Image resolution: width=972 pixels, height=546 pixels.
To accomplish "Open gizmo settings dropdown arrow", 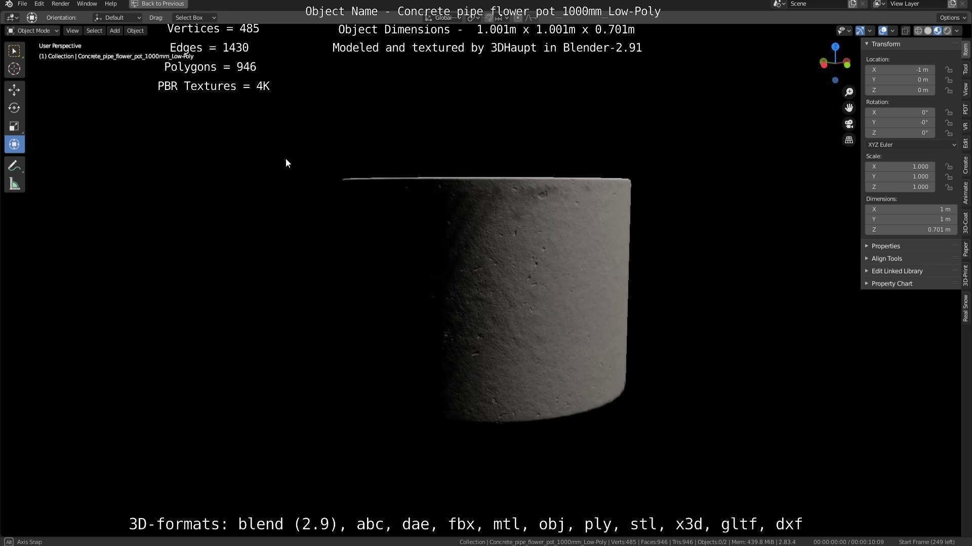I will pyautogui.click(x=870, y=31).
